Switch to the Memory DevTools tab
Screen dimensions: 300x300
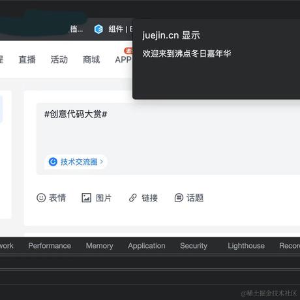(99, 246)
